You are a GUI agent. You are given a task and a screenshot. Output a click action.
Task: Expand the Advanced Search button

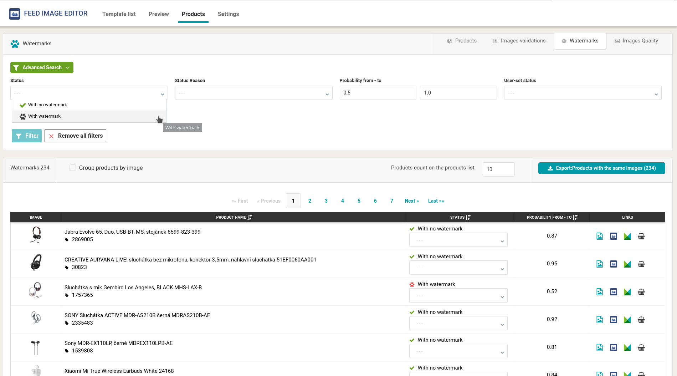[x=42, y=67]
